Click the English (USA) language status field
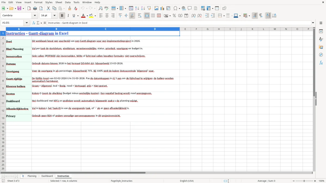 (x=187, y=181)
